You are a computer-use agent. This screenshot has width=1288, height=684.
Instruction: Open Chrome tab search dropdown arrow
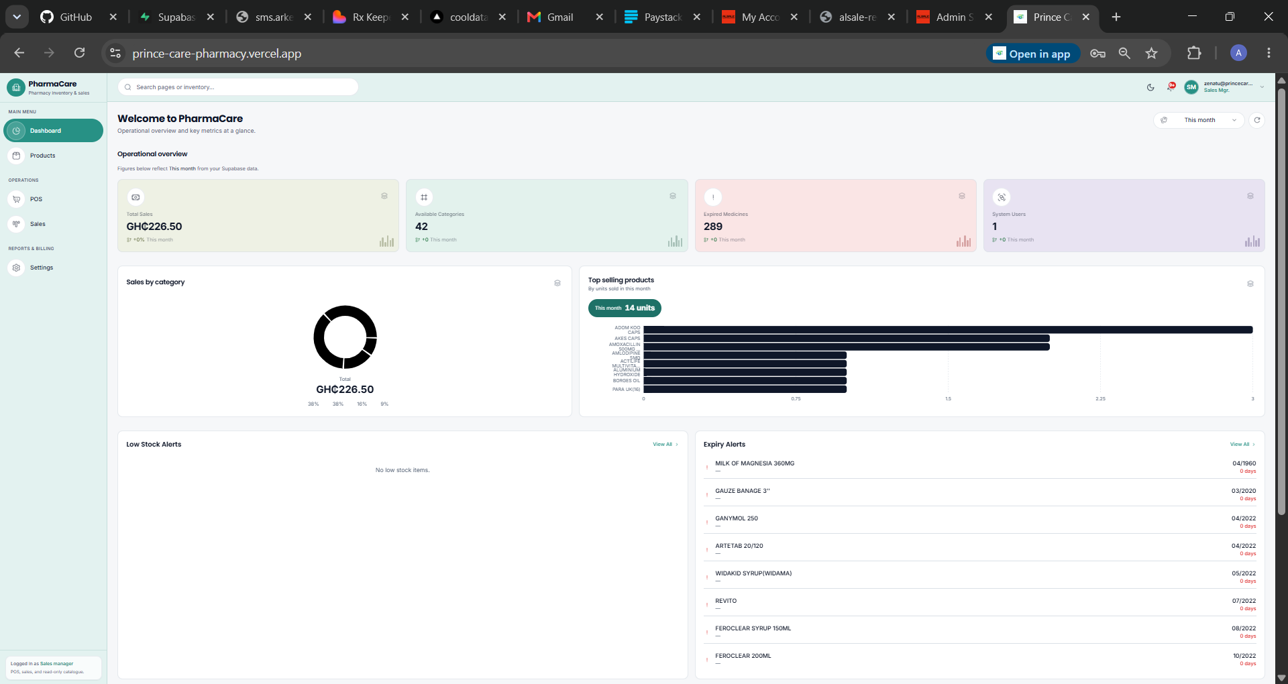(x=17, y=17)
